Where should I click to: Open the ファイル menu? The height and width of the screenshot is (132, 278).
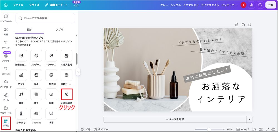click(18, 5)
